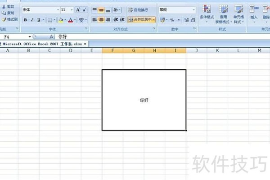Click the formula bar containing 你好
270x180 pixels.
click(x=163, y=37)
